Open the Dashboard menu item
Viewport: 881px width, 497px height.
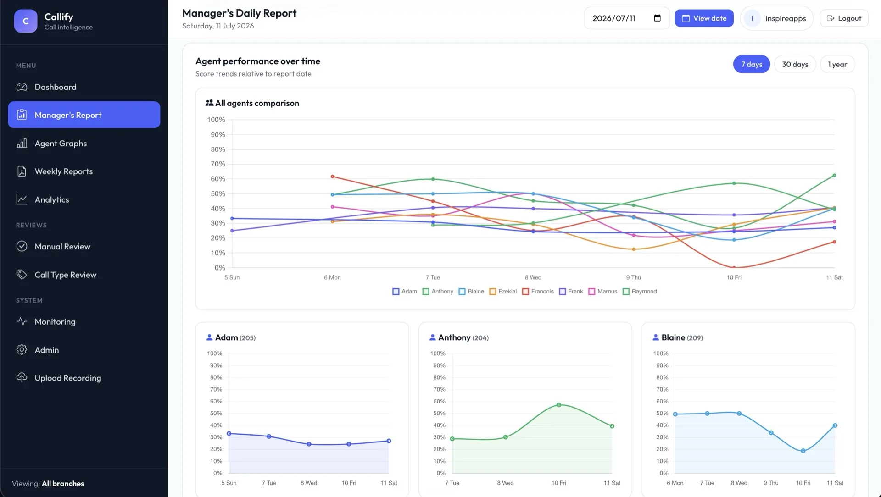pos(84,87)
